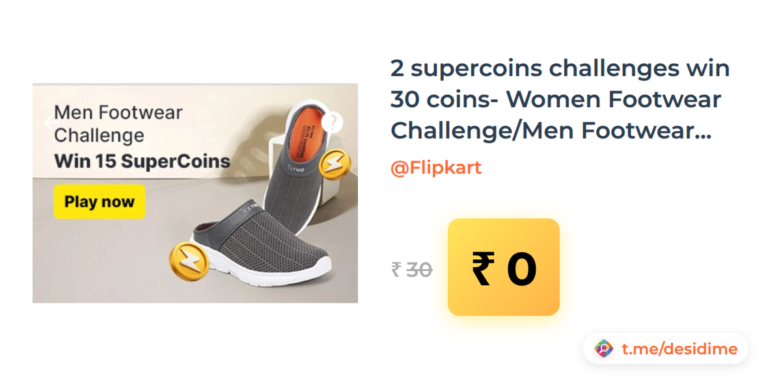Click the struck-through ₹ 30 original price
Image resolution: width=781 pixels, height=390 pixels.
tap(412, 269)
